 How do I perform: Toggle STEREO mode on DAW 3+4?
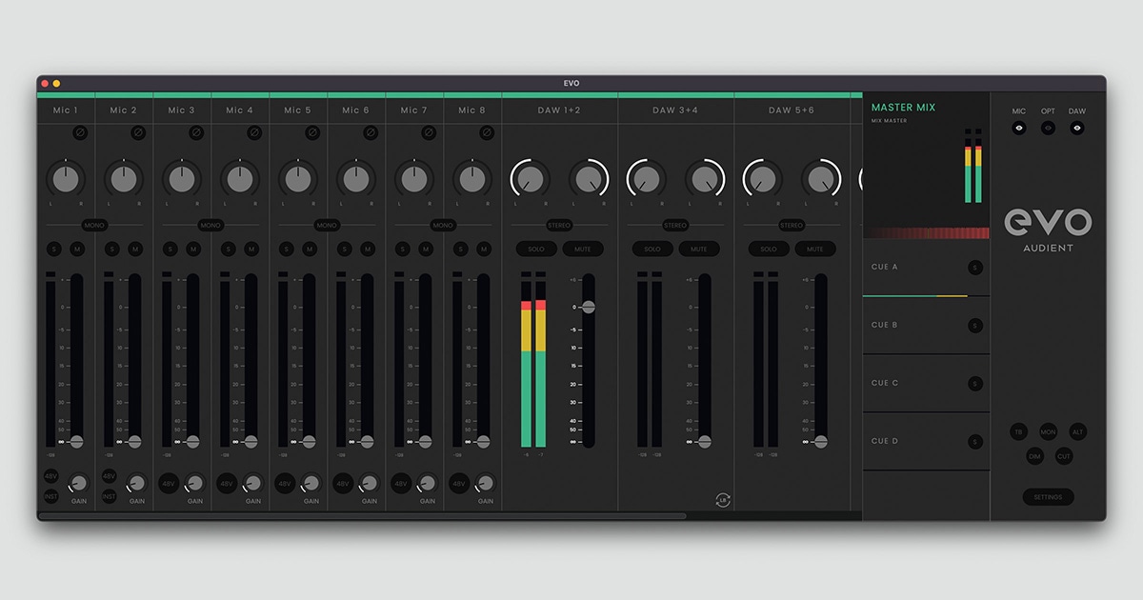(675, 226)
